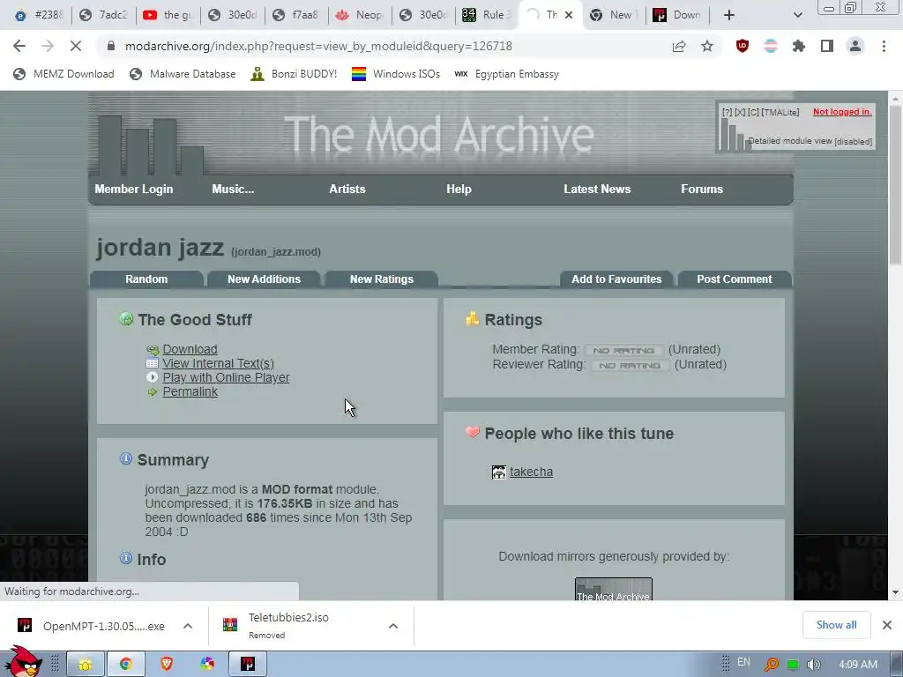Screen dimensions: 903x677
Task: Click the internal texts table icon
Action: click(152, 363)
